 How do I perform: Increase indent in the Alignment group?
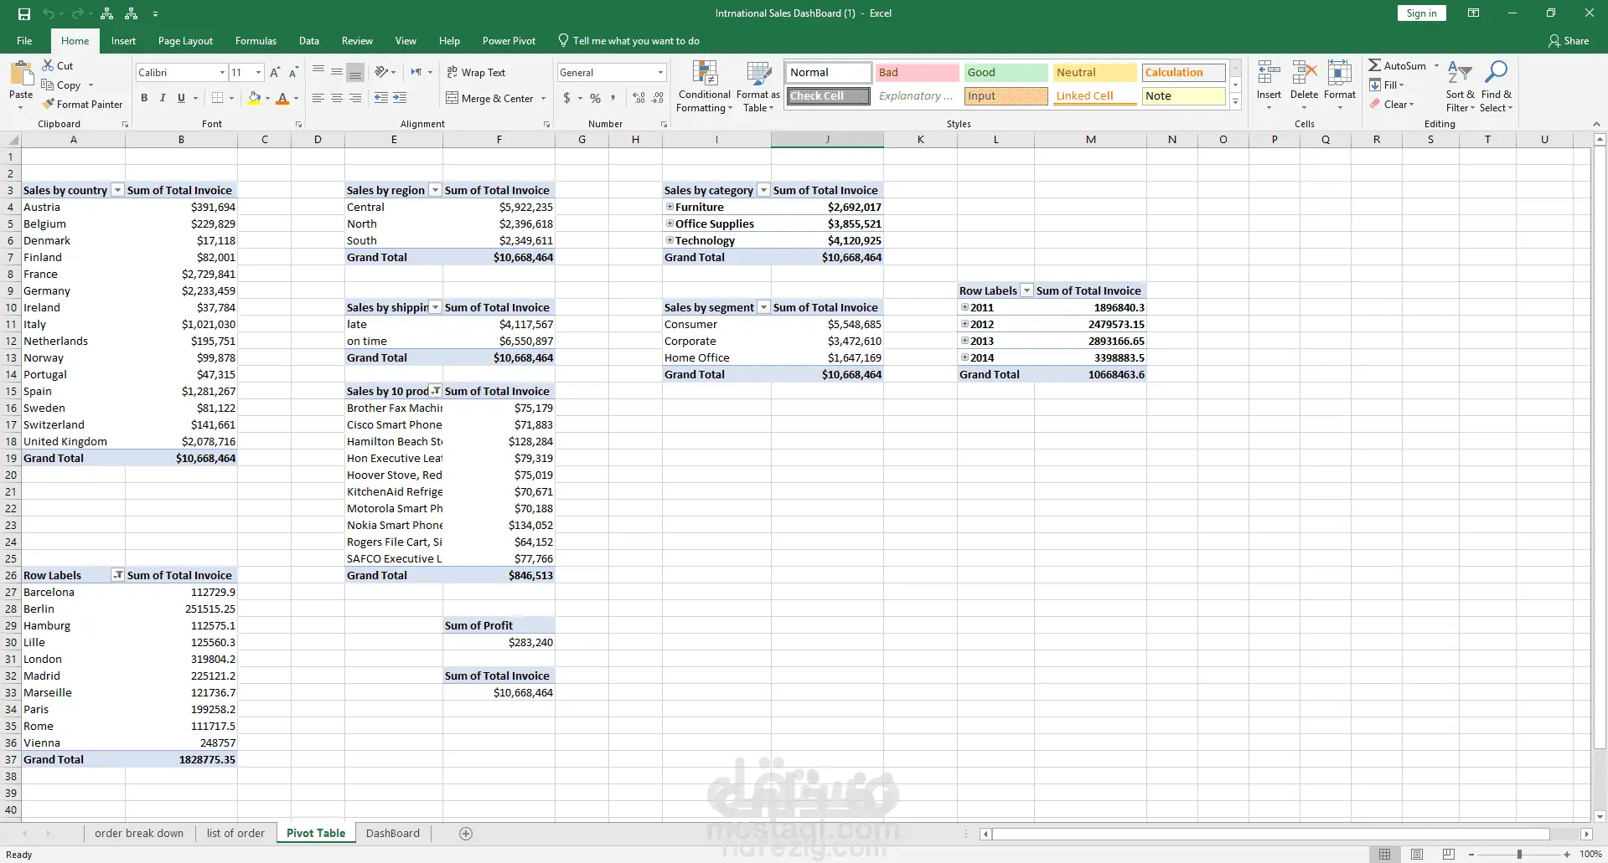pos(400,98)
